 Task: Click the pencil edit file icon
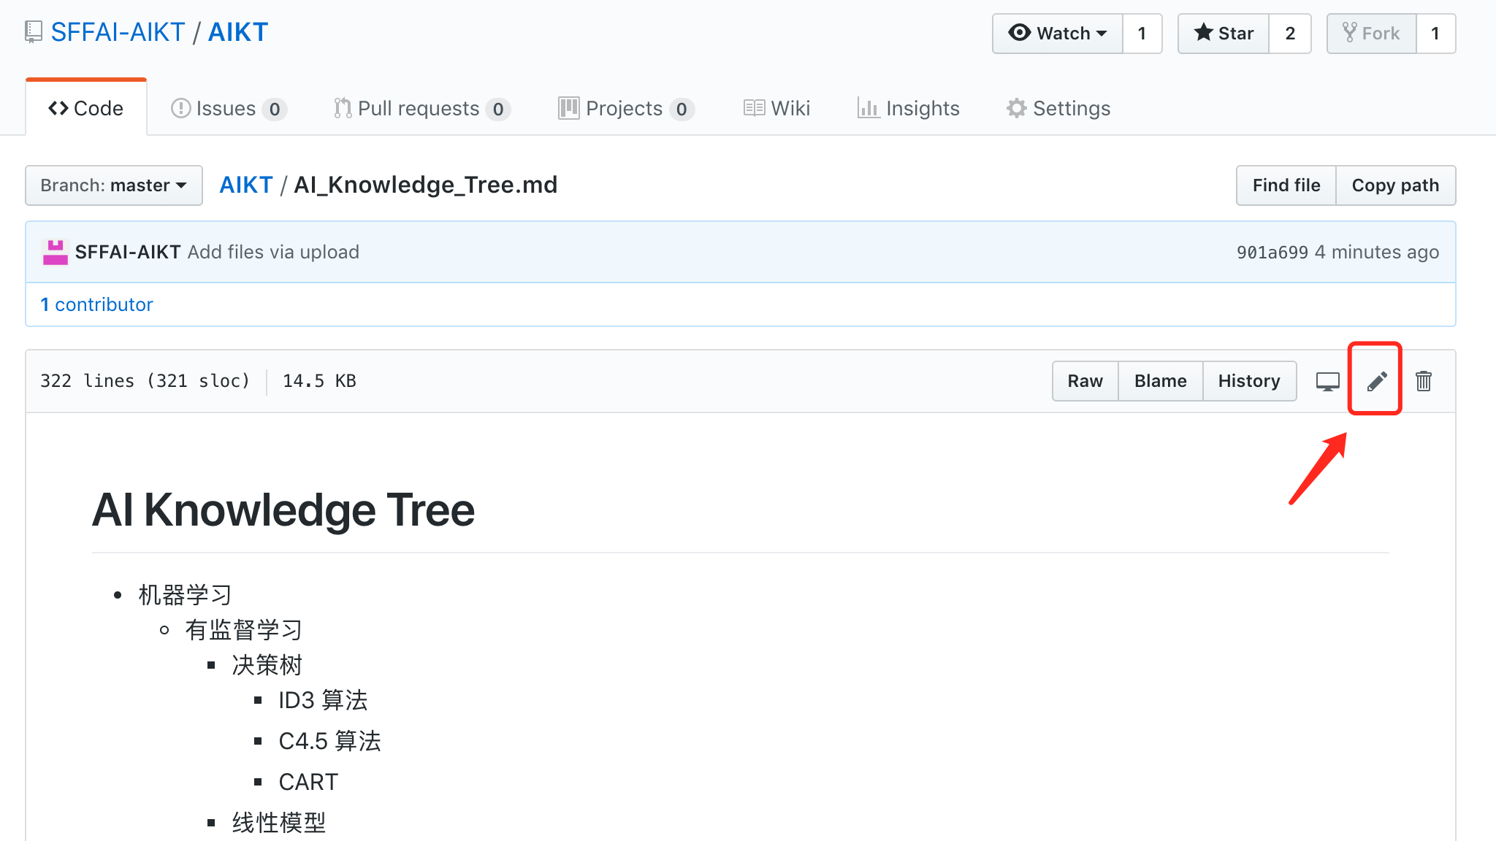click(1376, 381)
